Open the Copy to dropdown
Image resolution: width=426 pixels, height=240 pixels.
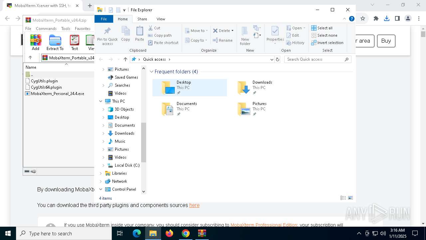point(196,40)
